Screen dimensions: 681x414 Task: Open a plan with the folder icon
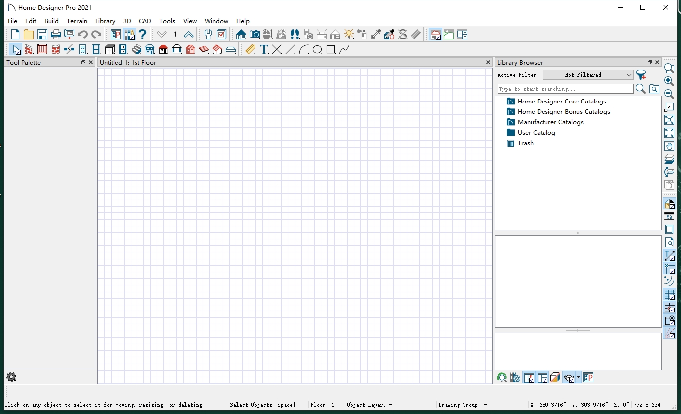[x=29, y=35]
